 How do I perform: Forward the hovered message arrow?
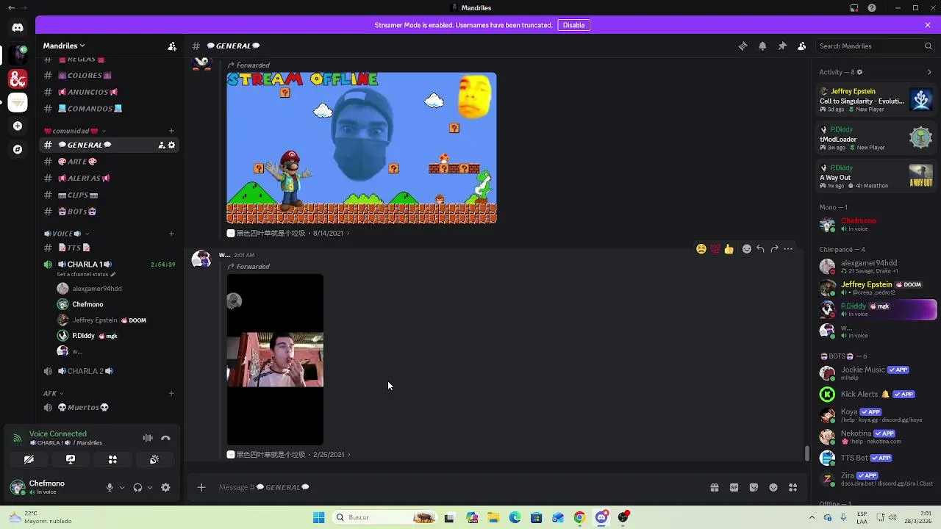[774, 249]
